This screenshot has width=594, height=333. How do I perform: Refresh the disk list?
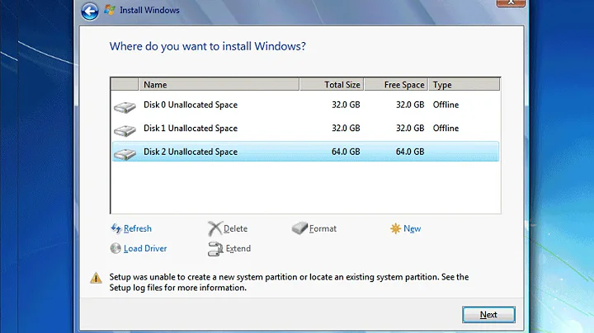click(x=138, y=228)
